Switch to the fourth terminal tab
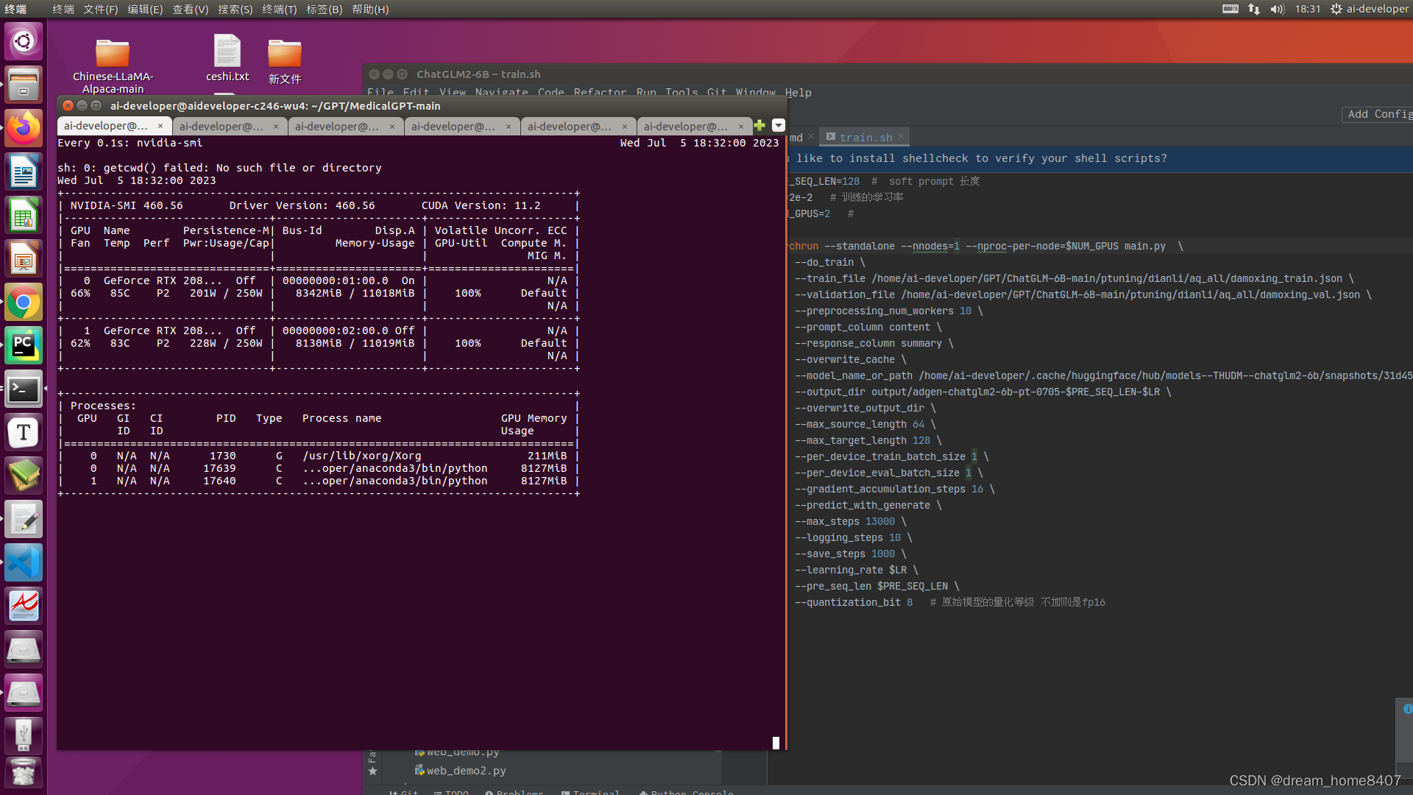The width and height of the screenshot is (1413, 795). click(463, 127)
